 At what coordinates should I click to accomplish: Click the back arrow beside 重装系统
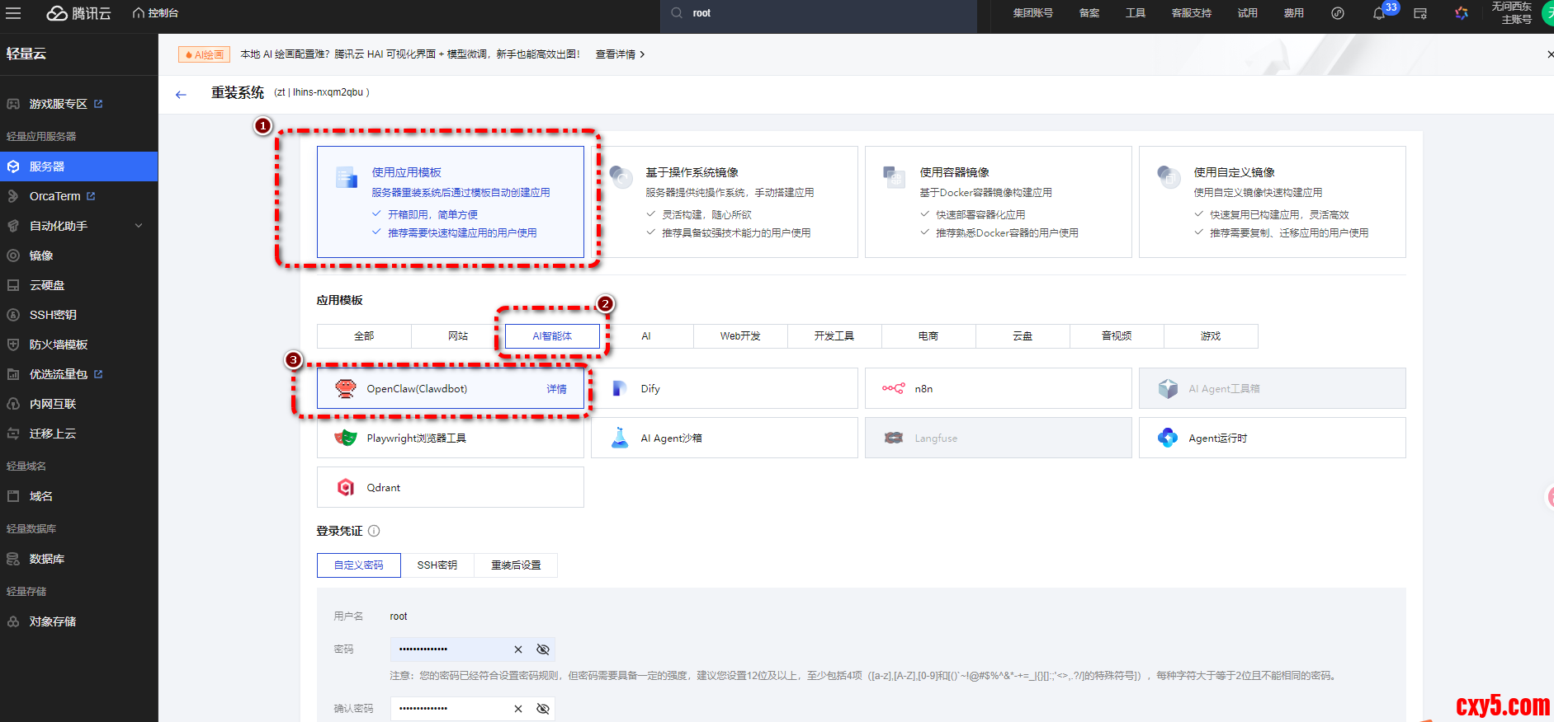181,94
